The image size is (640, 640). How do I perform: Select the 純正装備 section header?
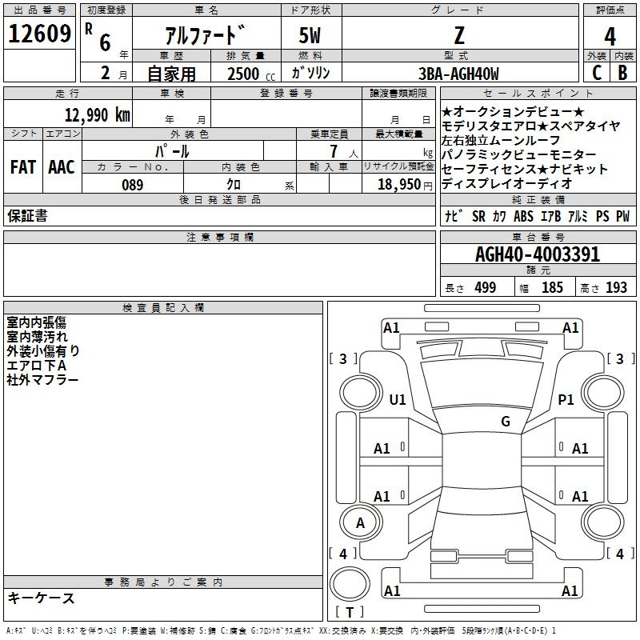538,199
